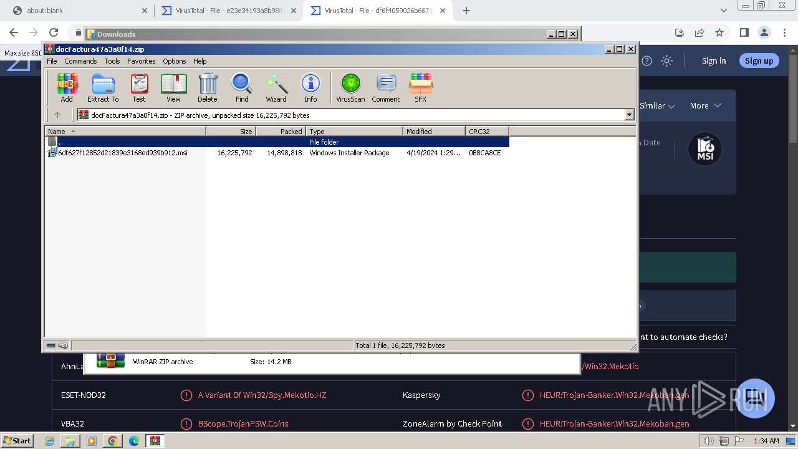Open the Windows Start menu

pyautogui.click(x=17, y=440)
